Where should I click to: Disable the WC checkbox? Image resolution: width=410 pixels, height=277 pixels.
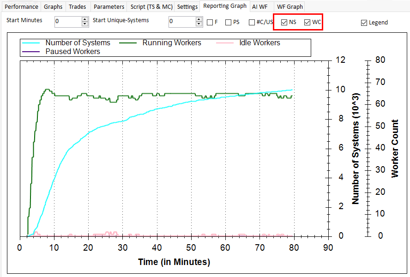click(307, 23)
